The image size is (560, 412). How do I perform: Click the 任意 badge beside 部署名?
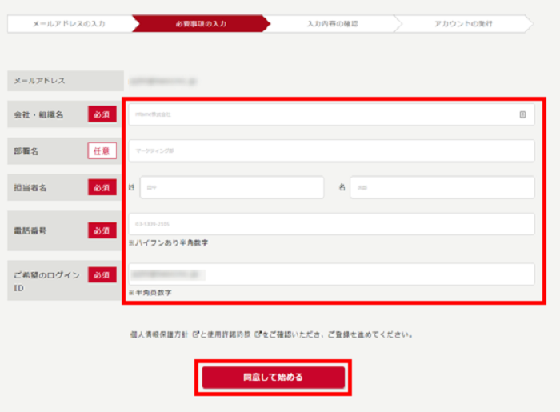(x=102, y=150)
